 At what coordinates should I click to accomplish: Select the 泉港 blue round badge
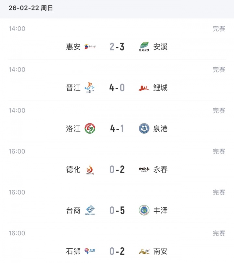point(144,129)
